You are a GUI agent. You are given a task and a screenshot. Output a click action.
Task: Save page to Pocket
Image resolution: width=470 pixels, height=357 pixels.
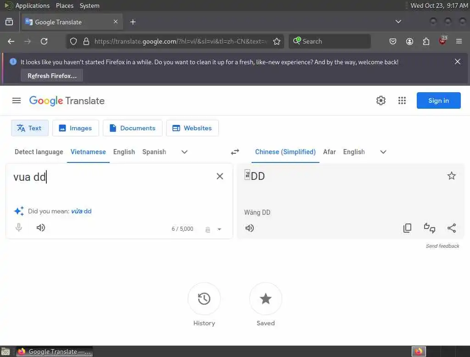point(393,41)
